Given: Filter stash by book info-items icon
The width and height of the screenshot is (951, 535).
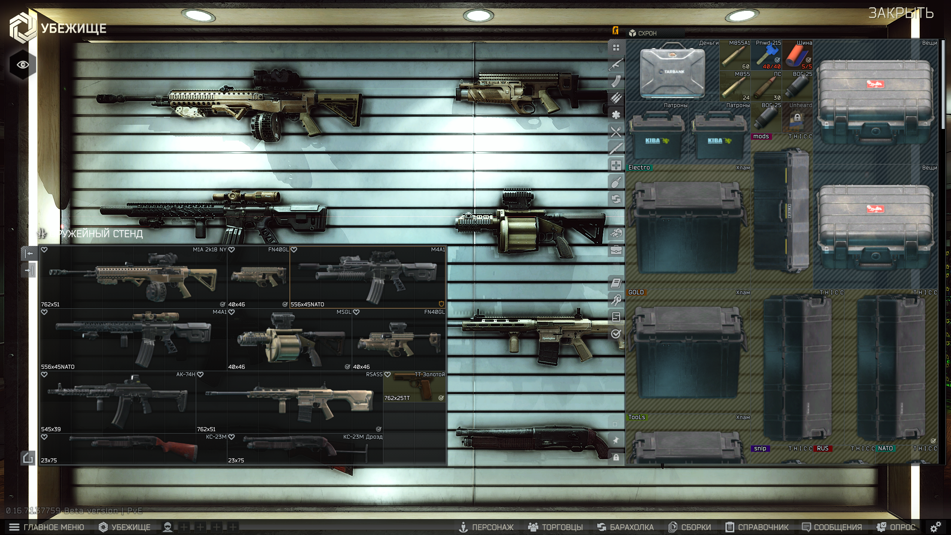Looking at the screenshot, I should click(x=616, y=283).
